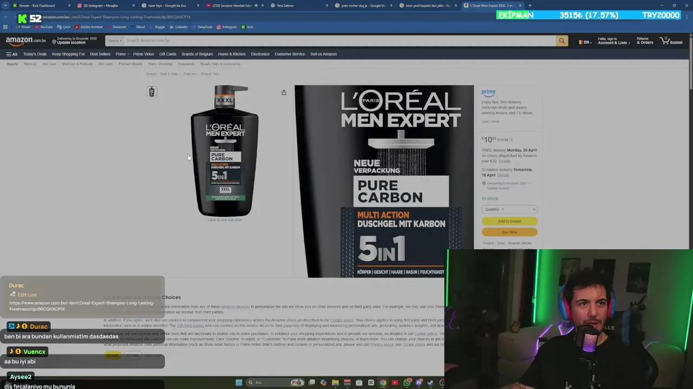
Task: Switch to the Instagram Mesajlar tab
Action: [x=106, y=5]
